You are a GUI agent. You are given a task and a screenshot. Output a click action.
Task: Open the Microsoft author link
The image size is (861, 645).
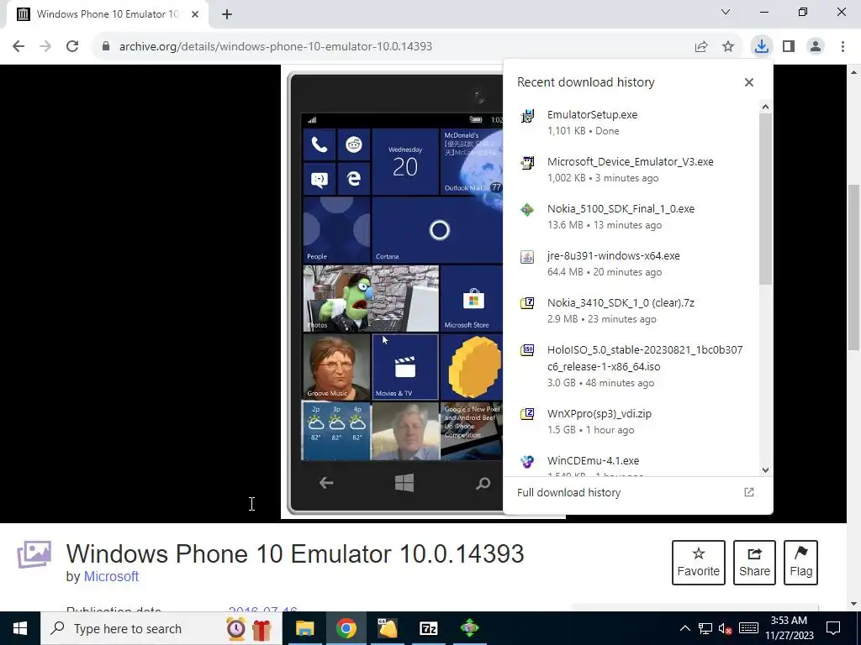pyautogui.click(x=111, y=576)
